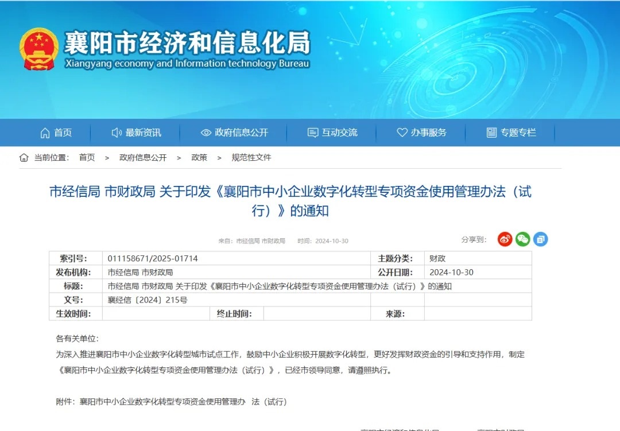Open the 最新资讯 navigation menu
This screenshot has height=431, width=620.
pyautogui.click(x=143, y=133)
